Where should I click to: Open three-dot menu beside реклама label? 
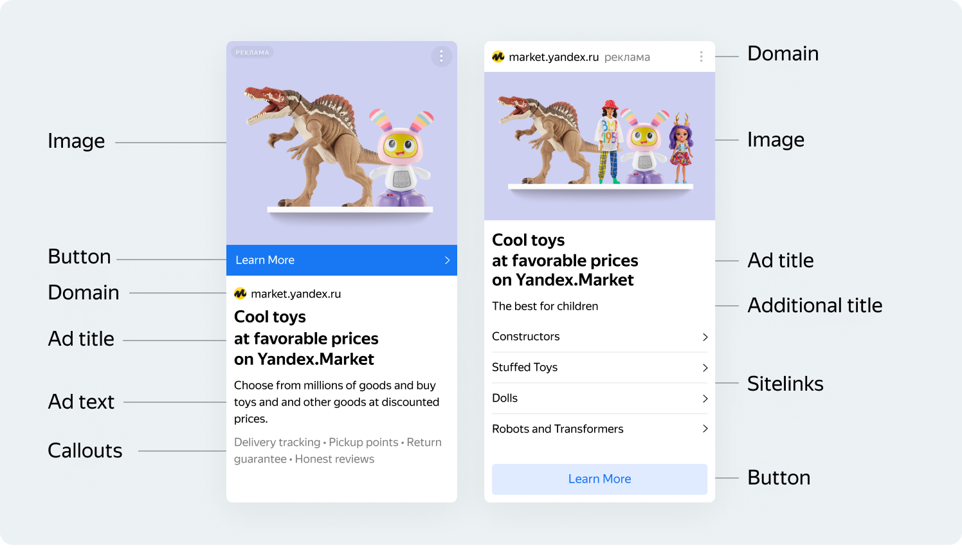(701, 57)
